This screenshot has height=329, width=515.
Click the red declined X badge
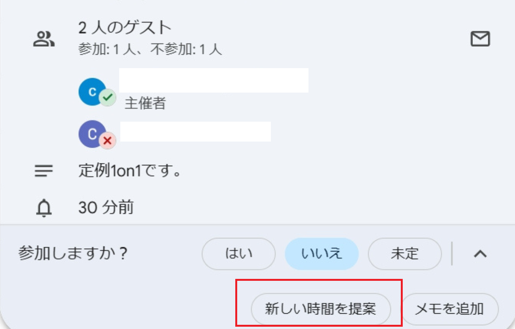tap(108, 141)
